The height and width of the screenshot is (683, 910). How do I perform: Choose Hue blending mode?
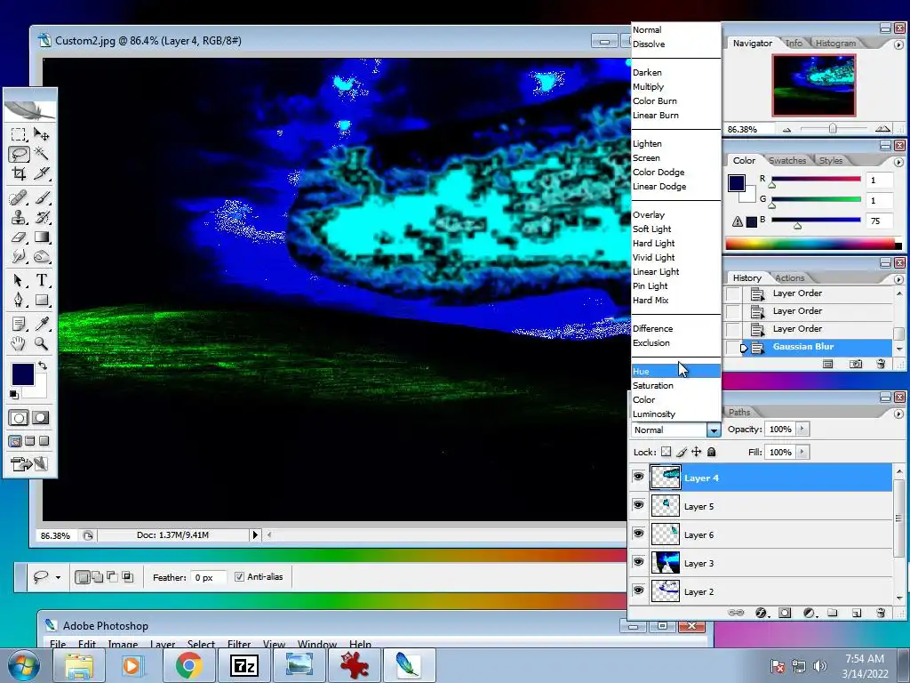[675, 371]
